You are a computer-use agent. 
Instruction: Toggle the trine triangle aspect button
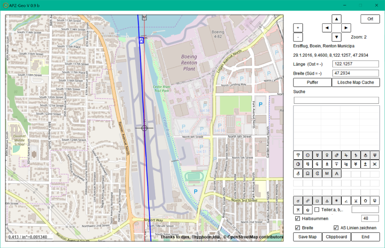pos(327,201)
